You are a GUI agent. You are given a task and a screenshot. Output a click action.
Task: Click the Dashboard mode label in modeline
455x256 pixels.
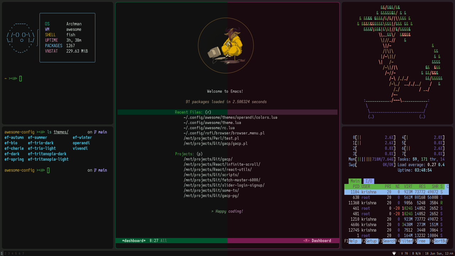tap(321, 241)
